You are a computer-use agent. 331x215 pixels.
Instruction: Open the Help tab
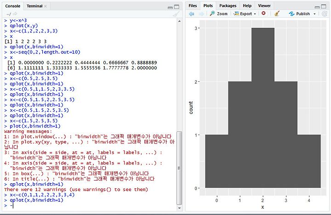pyautogui.click(x=247, y=6)
